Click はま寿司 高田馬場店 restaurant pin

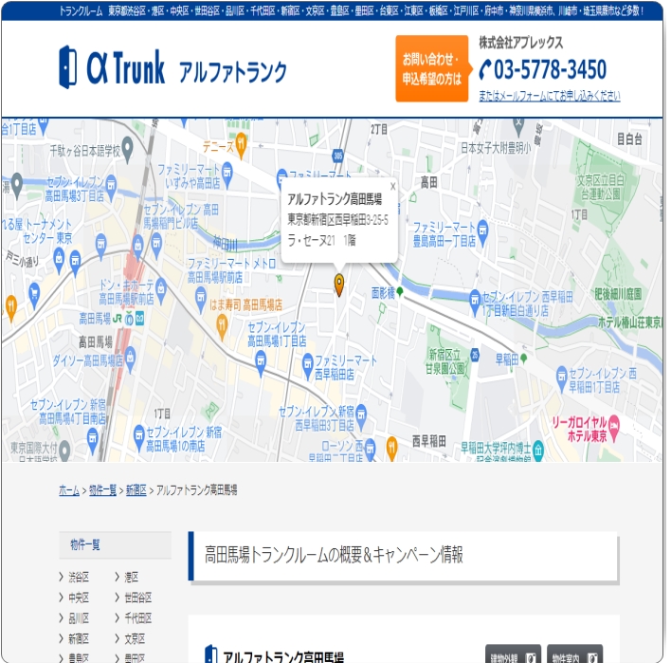222,326
